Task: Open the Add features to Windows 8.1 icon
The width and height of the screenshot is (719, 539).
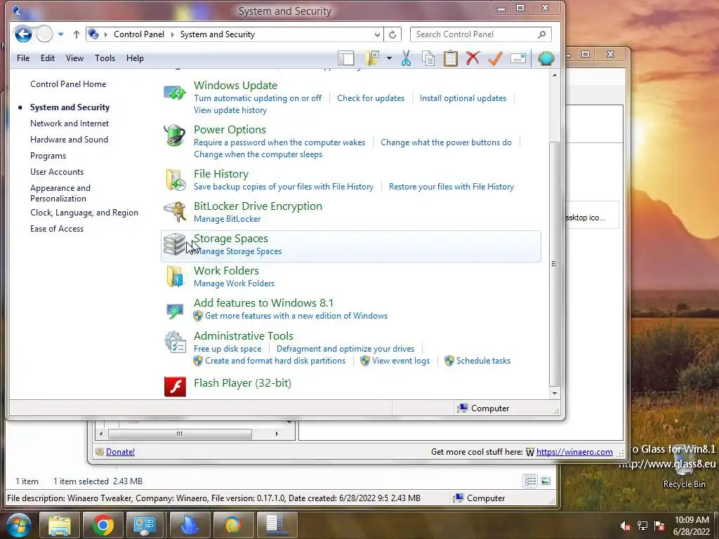Action: coord(175,311)
